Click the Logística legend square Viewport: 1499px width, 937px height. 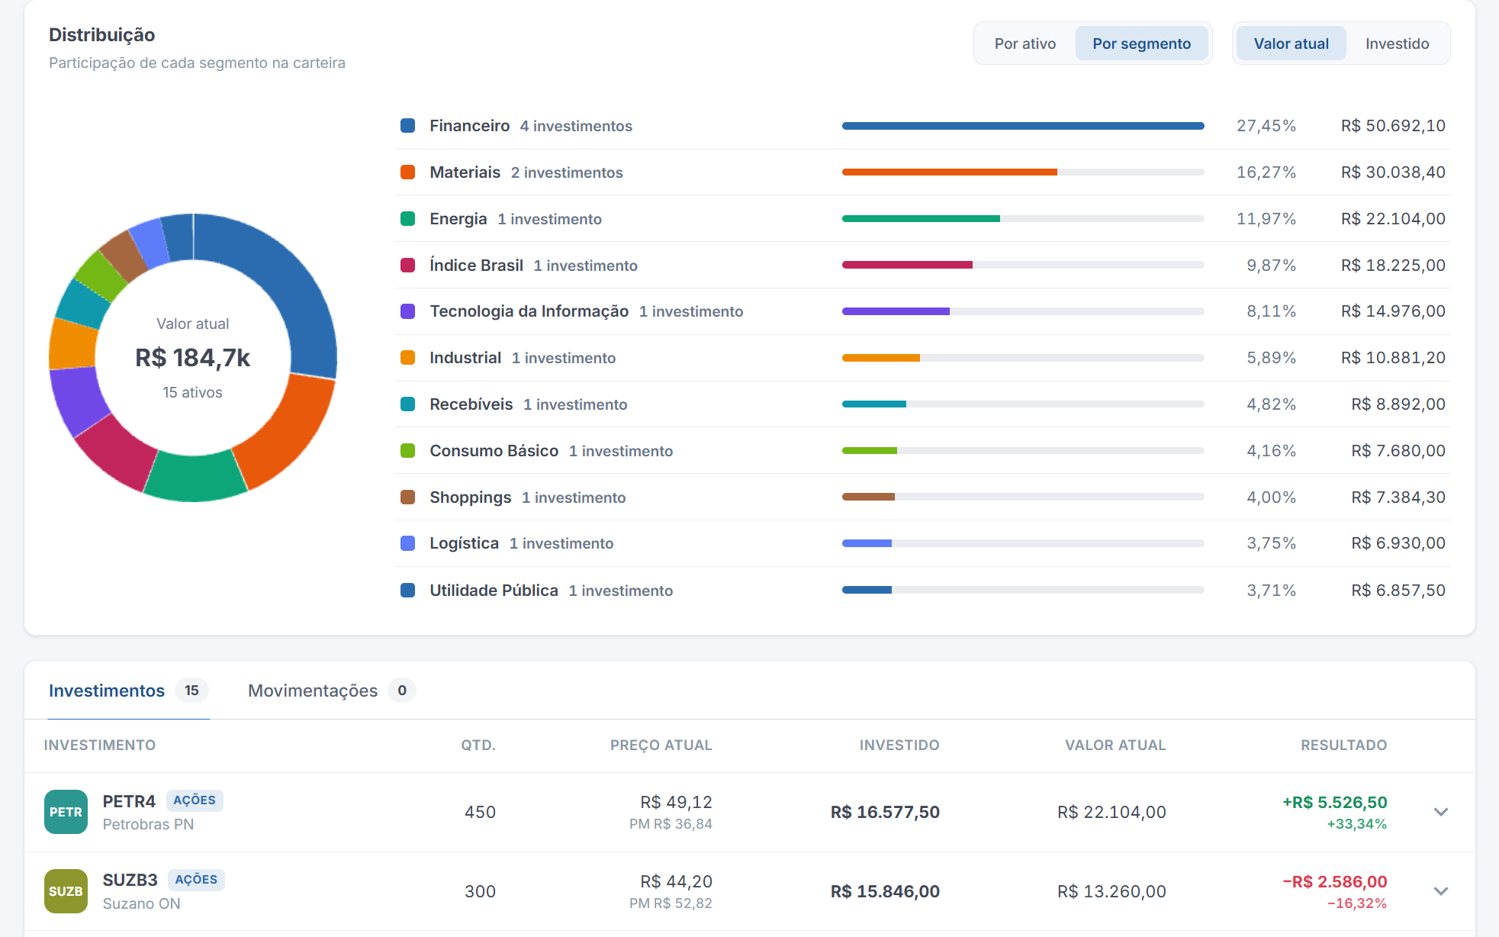[408, 543]
